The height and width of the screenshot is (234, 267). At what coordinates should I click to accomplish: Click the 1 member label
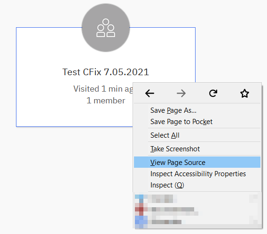[x=106, y=101]
